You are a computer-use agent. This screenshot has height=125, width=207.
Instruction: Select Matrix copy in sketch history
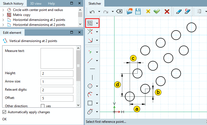(22, 15)
